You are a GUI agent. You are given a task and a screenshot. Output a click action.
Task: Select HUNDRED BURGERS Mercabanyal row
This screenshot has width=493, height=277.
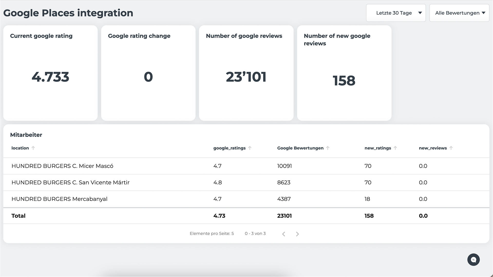pyautogui.click(x=246, y=199)
